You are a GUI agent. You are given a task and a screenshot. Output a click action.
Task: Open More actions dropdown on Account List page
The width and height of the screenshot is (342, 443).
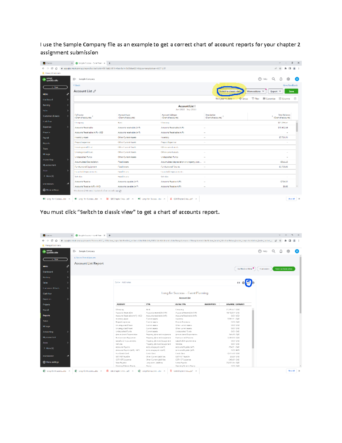click(255, 91)
